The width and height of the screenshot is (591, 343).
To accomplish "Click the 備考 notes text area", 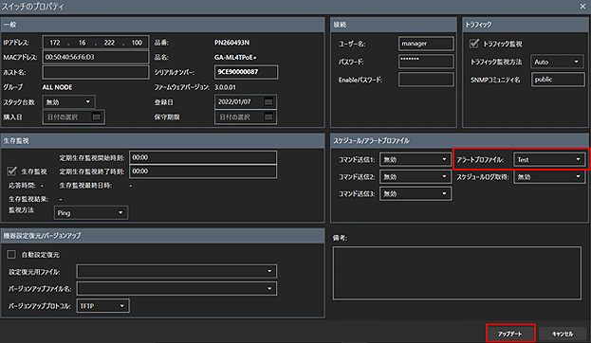I will click(x=457, y=273).
